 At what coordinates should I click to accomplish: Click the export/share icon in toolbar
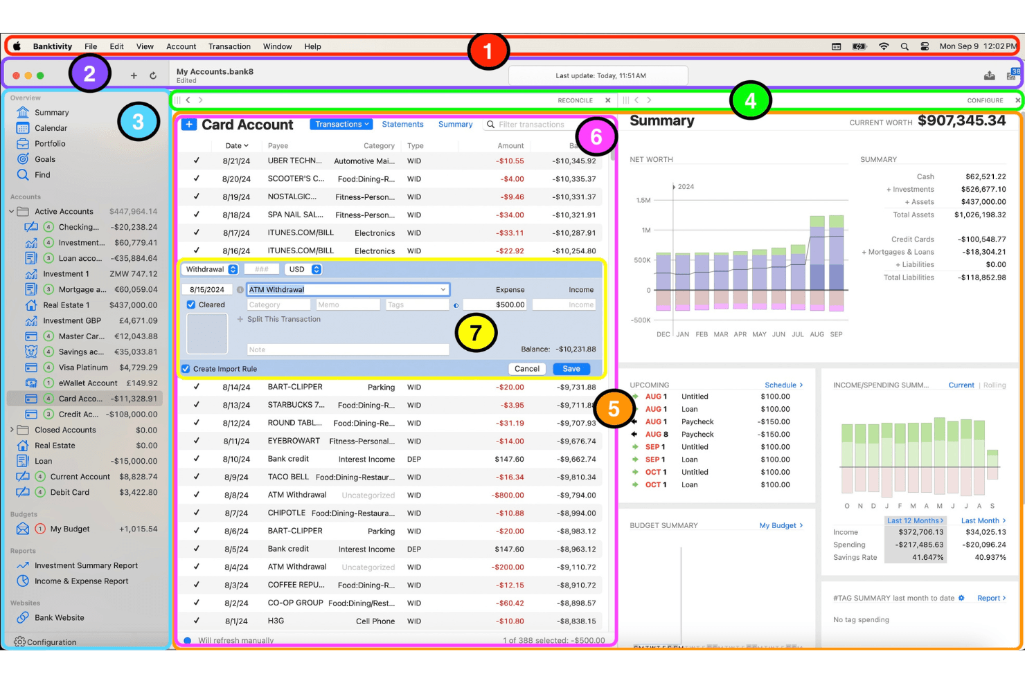point(990,75)
